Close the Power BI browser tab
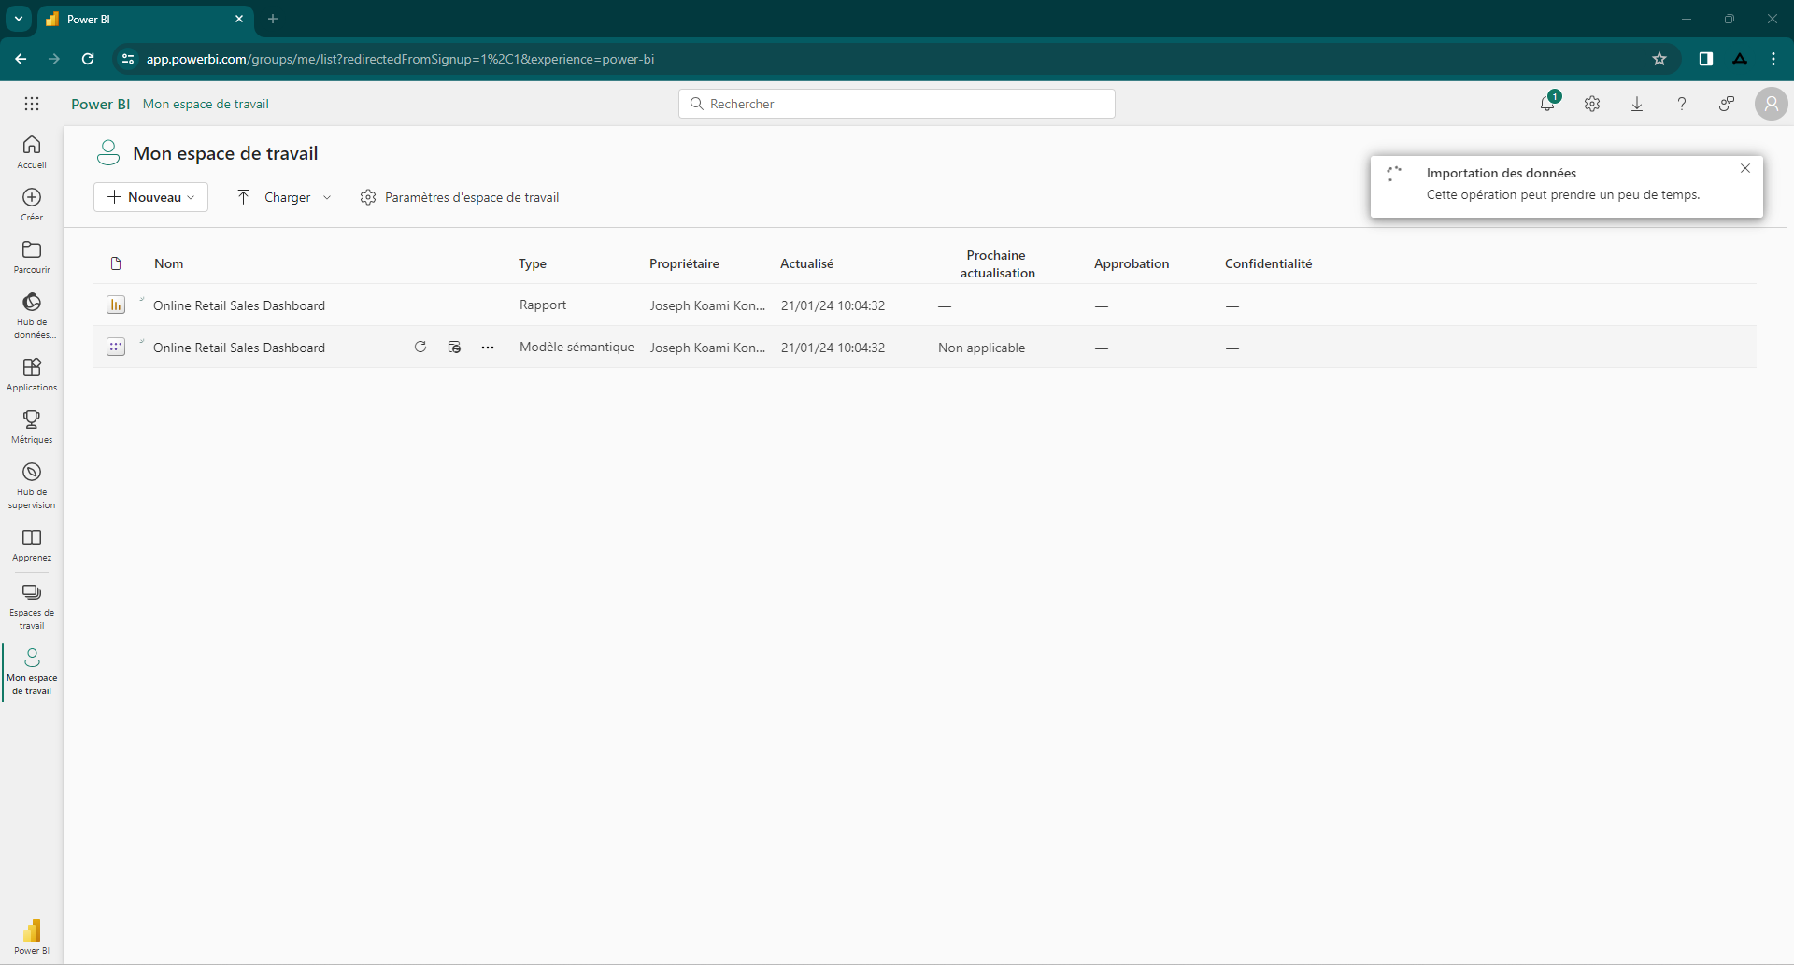Image resolution: width=1794 pixels, height=965 pixels. (x=239, y=19)
